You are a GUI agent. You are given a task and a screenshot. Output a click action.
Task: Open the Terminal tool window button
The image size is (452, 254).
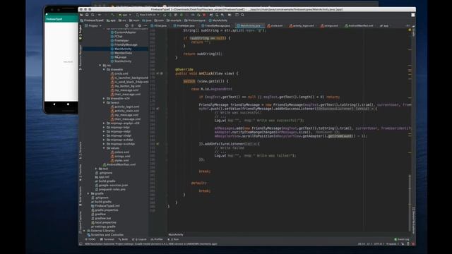[x=107, y=239]
